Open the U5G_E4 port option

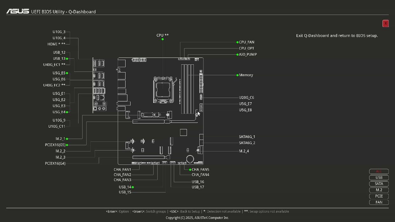(59, 112)
